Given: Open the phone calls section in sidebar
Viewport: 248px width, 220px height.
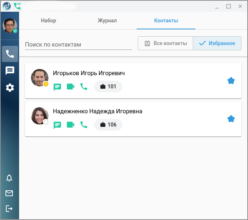Looking at the screenshot, I should pos(10,54).
